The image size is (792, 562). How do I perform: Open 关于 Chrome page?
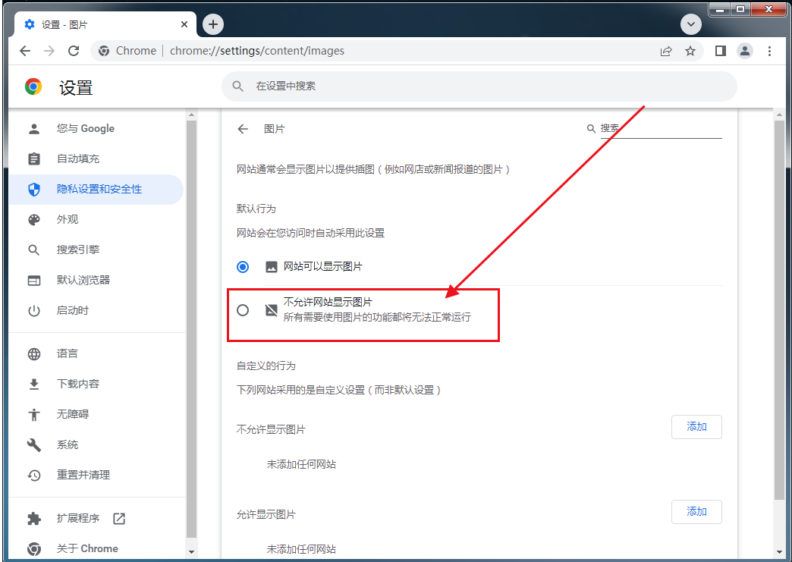(x=96, y=549)
